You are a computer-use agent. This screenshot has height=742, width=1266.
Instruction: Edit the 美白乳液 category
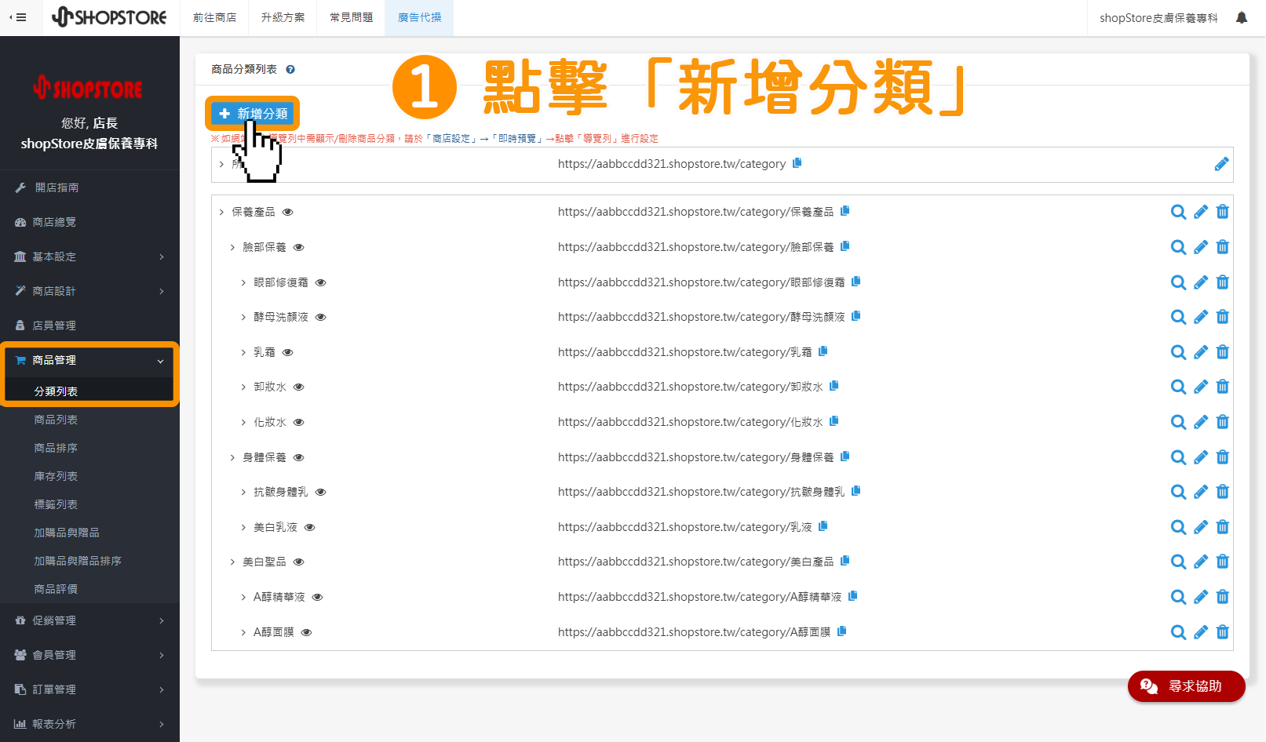click(1201, 527)
